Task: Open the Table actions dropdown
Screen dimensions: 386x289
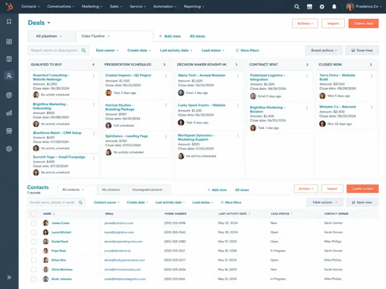Action: 325,202
